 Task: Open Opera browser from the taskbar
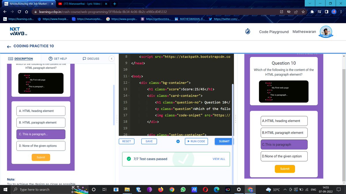205,190
